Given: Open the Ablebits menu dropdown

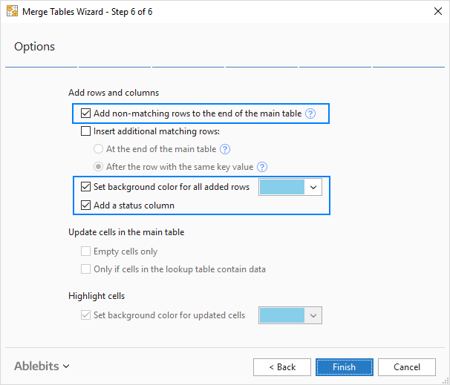Looking at the screenshot, I should [x=42, y=366].
